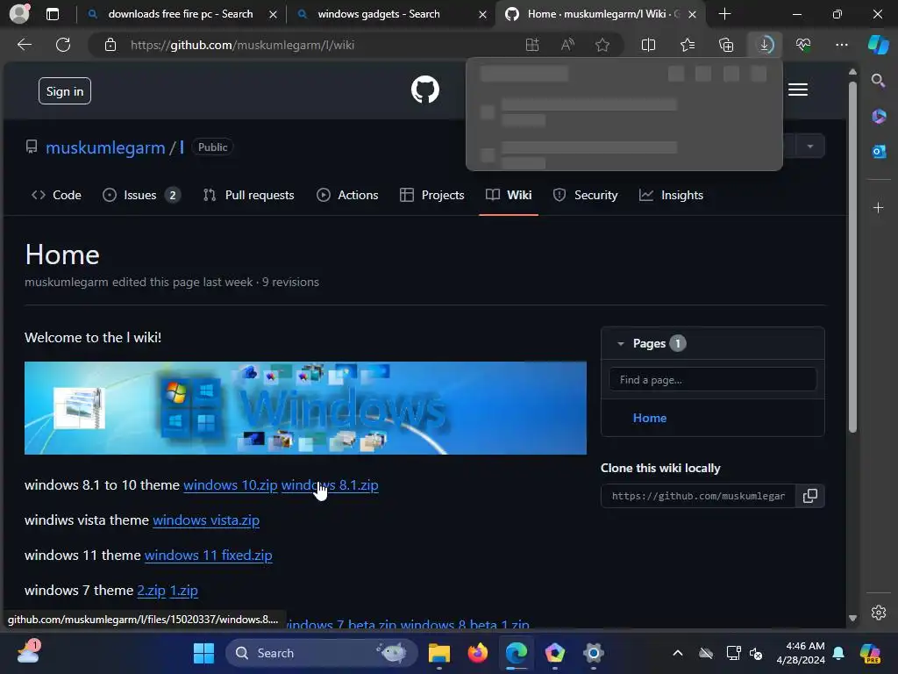Open a new browser tab
The width and height of the screenshot is (898, 674).
point(724,14)
